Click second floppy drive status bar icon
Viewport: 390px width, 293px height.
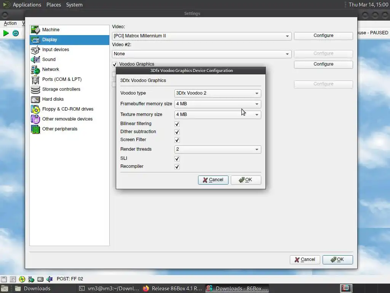point(13,279)
